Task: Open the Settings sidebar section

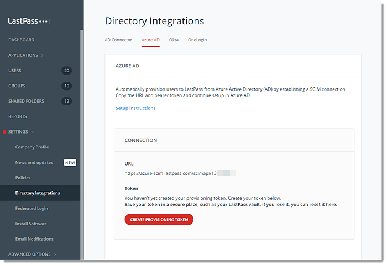Action: pos(18,132)
